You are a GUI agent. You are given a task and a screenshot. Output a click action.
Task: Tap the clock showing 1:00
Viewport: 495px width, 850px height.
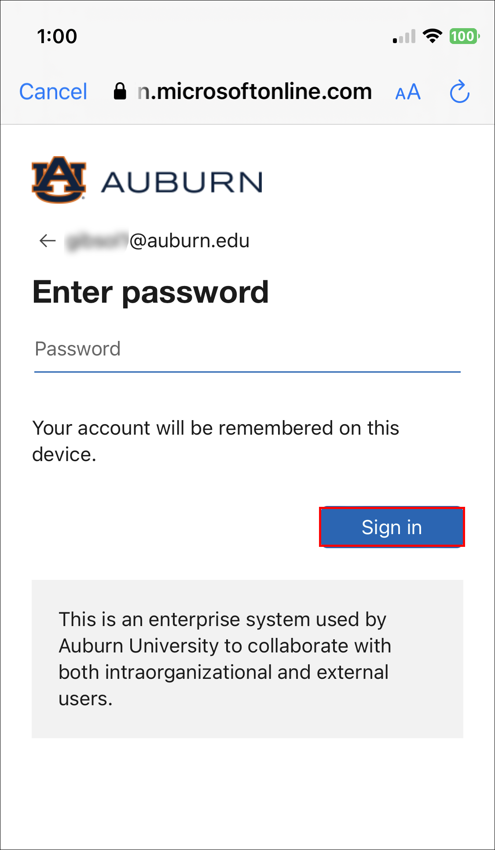tap(56, 37)
